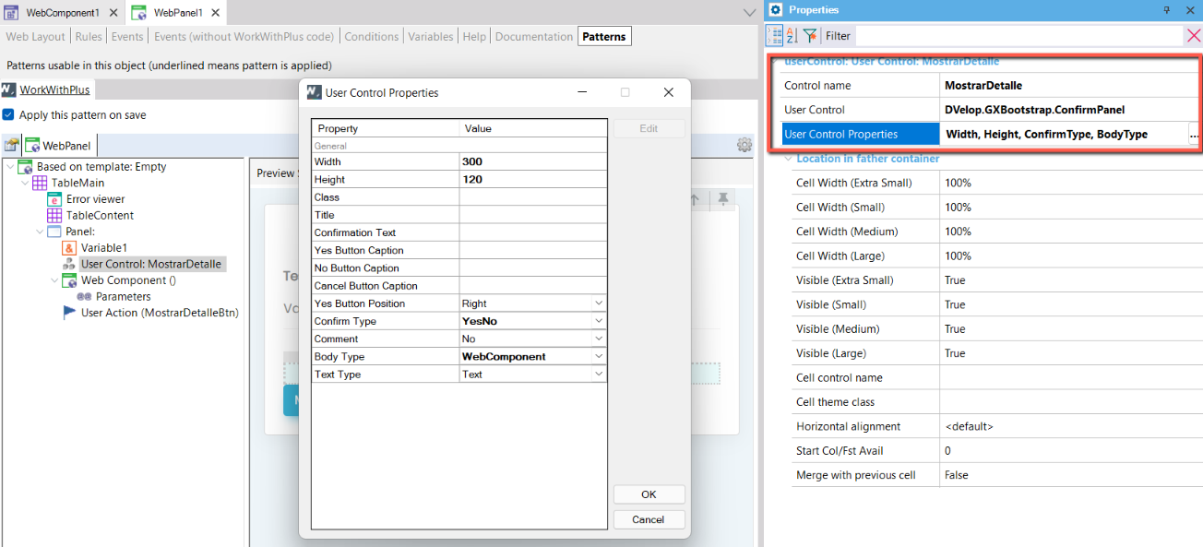Collapse Location in father container section
This screenshot has width=1203, height=547.
788,159
